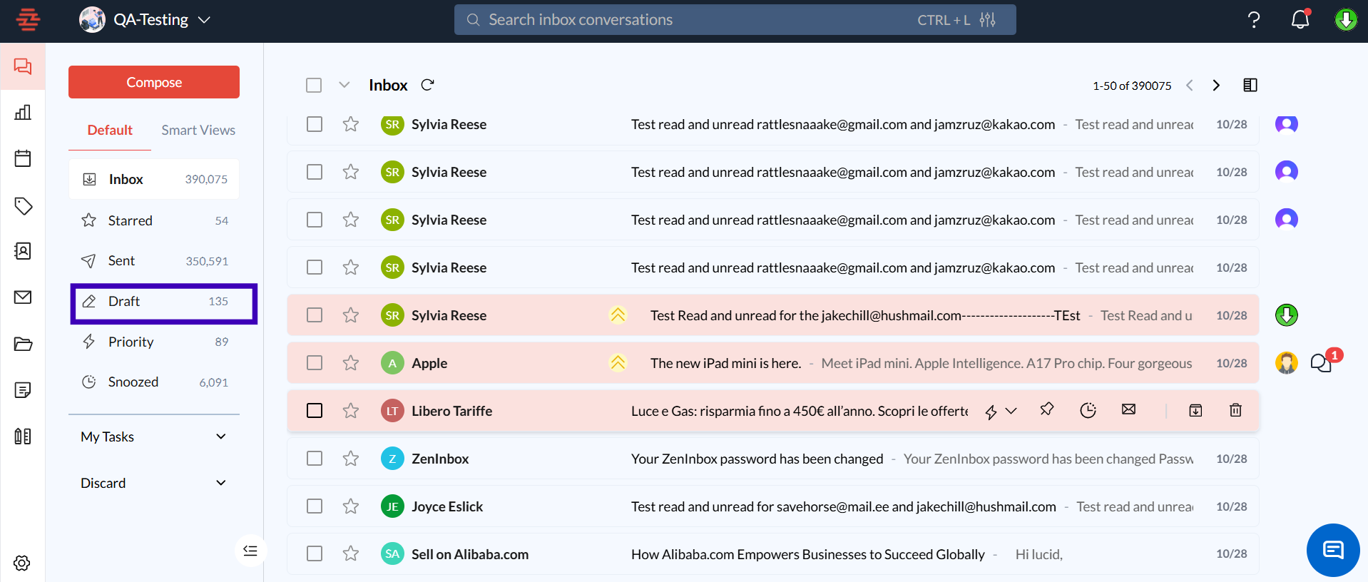Star the ZenInbox email
Viewport: 1368px width, 582px height.
(350, 459)
